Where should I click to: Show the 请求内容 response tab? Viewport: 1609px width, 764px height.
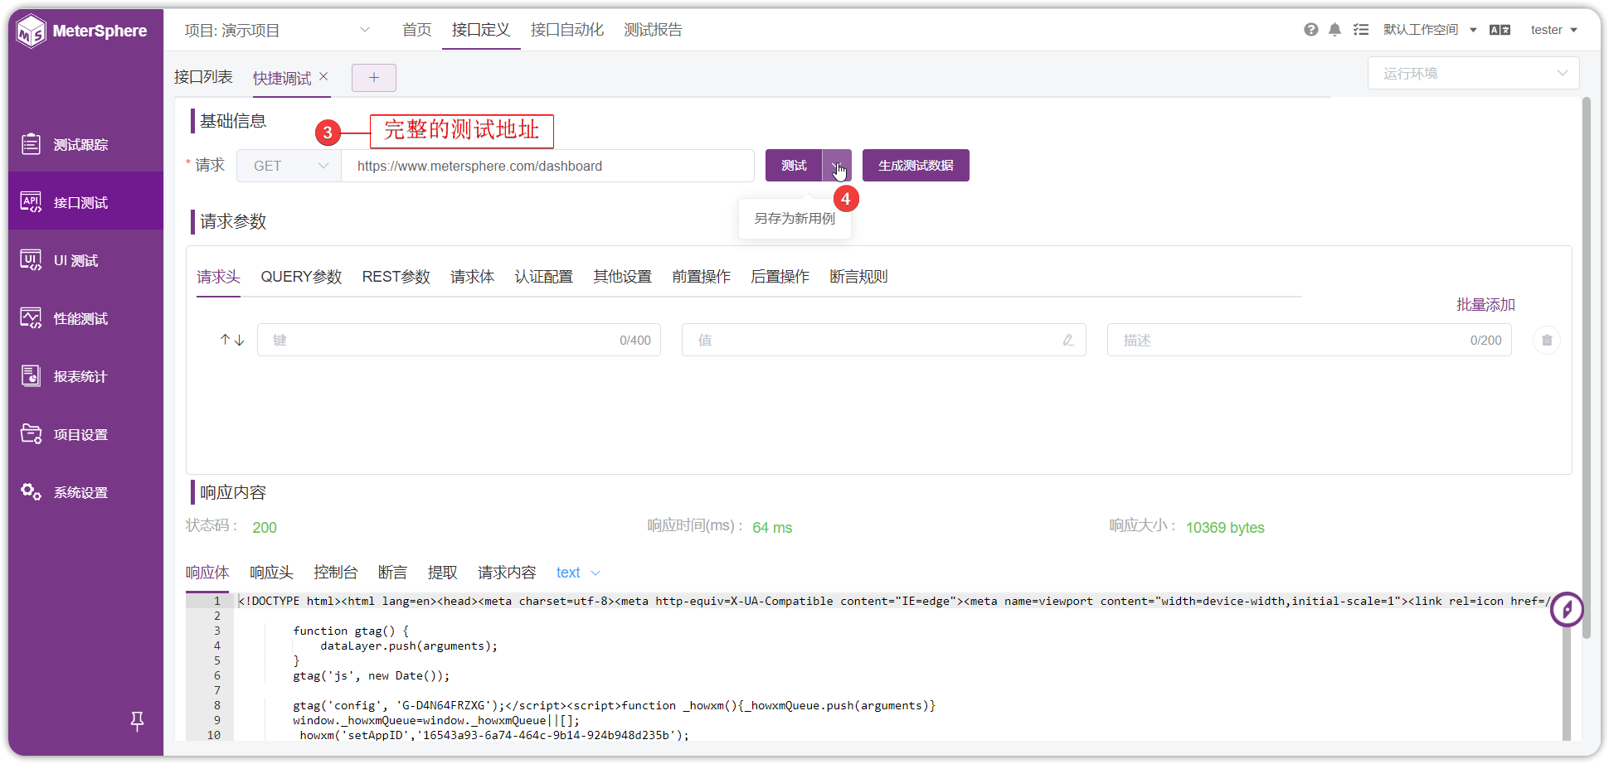tap(507, 573)
